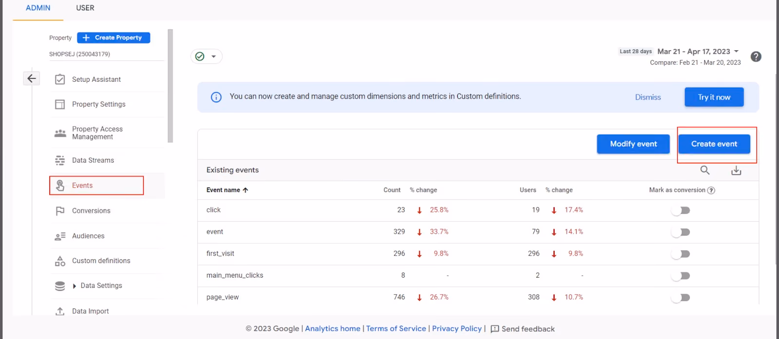Screen dimensions: 779x339
Task: Open Data Import menu item
Action: [x=91, y=311]
